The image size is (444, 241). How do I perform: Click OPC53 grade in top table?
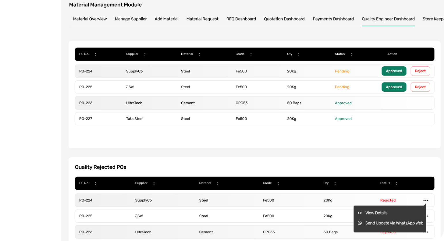(x=242, y=103)
